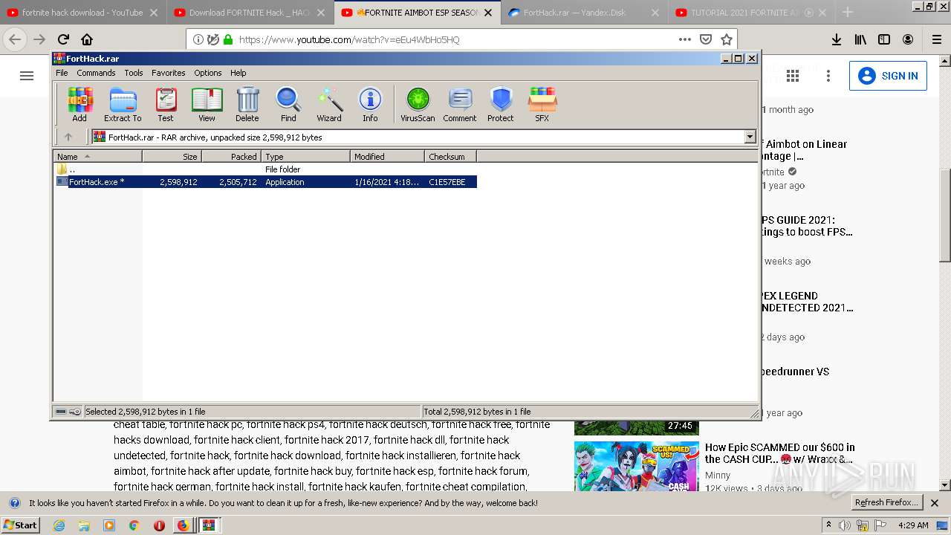The width and height of the screenshot is (951, 535).
Task: Create SFX archive
Action: [x=542, y=104]
